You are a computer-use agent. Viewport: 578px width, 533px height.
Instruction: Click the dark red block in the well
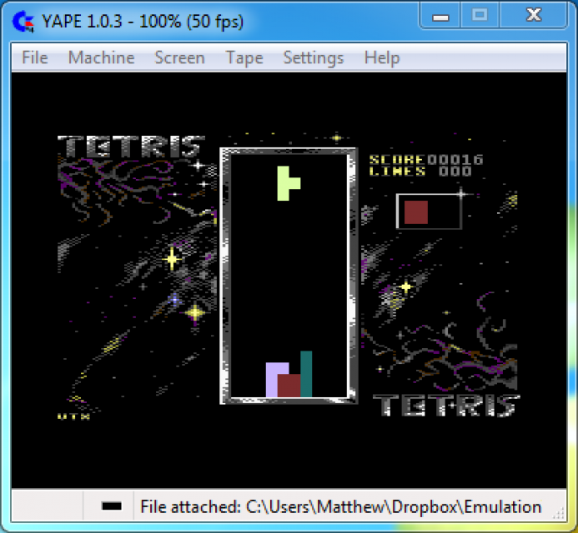point(289,386)
